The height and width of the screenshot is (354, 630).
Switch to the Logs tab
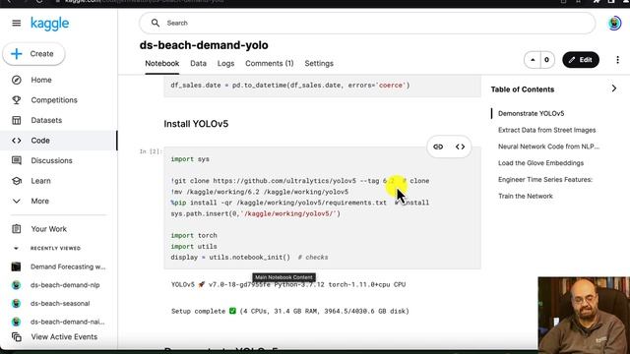pyautogui.click(x=225, y=63)
